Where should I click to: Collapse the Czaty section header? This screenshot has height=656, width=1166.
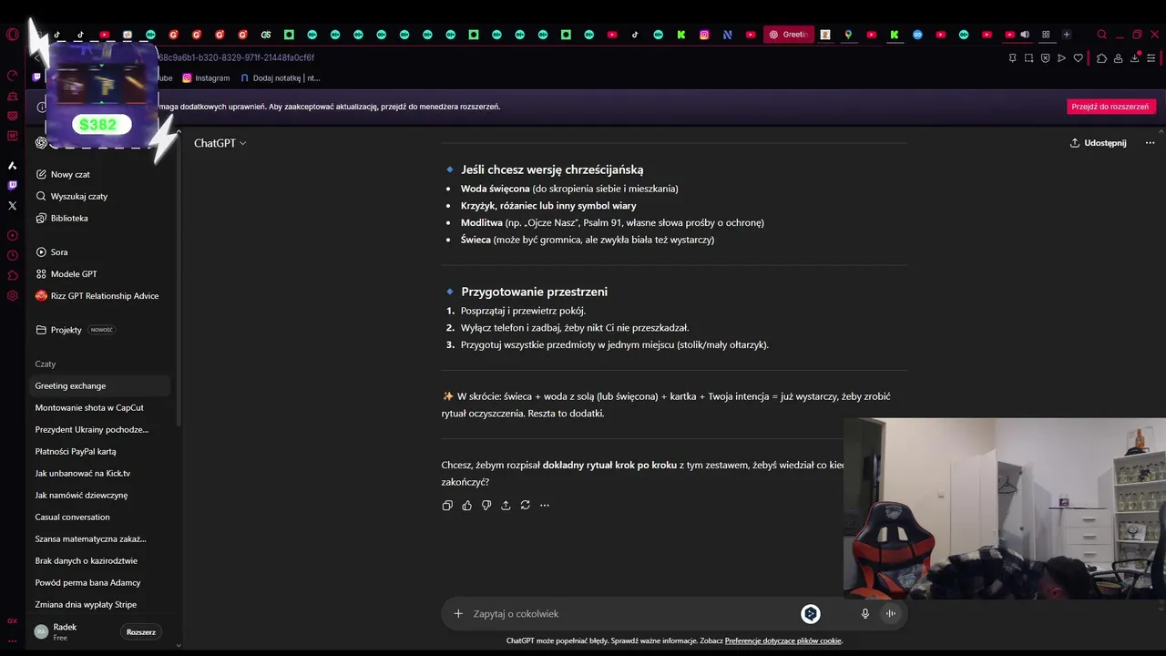coord(46,364)
